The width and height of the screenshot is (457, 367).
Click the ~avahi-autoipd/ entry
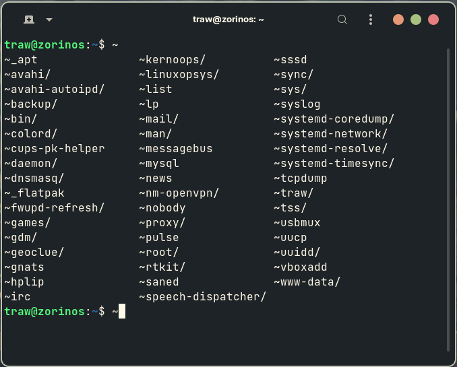[x=55, y=90]
